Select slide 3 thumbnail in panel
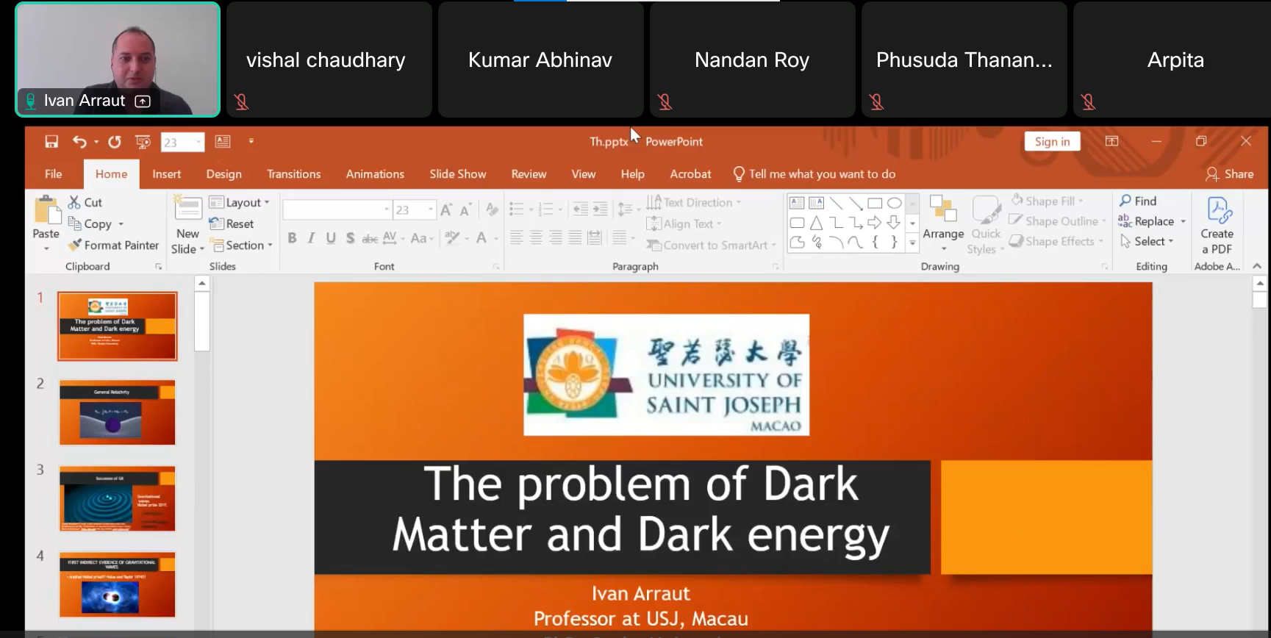Image resolution: width=1271 pixels, height=638 pixels. pos(118,498)
